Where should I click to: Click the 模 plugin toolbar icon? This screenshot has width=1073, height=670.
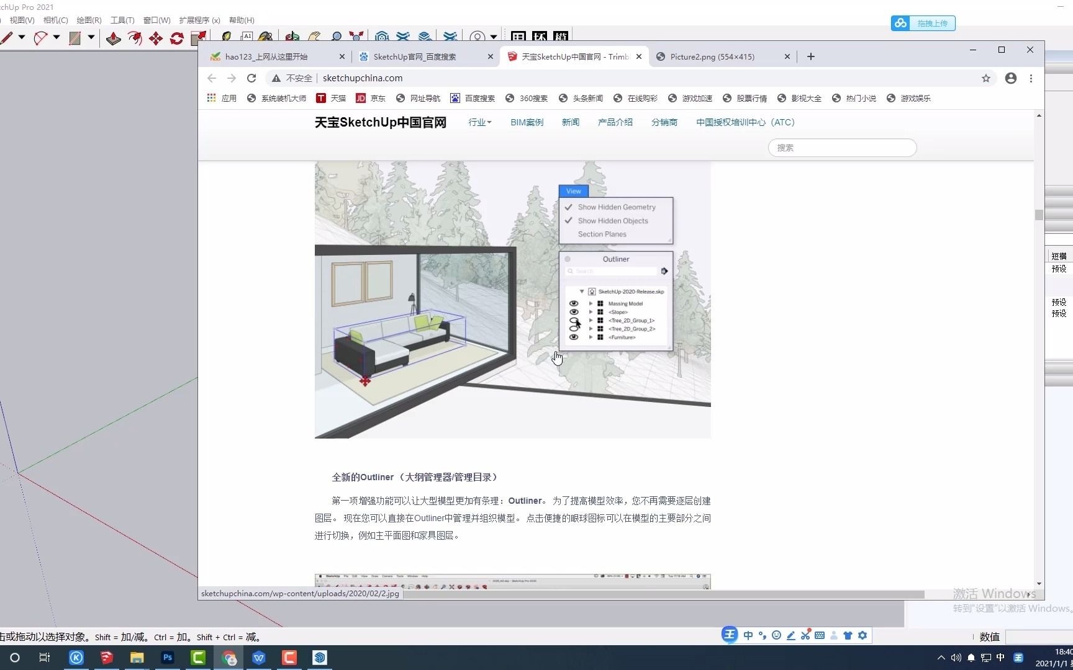pyautogui.click(x=561, y=37)
